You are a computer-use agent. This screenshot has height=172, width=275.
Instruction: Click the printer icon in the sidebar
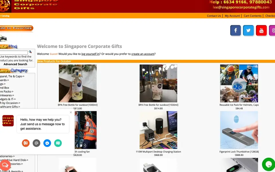pyautogui.click(x=3, y=38)
